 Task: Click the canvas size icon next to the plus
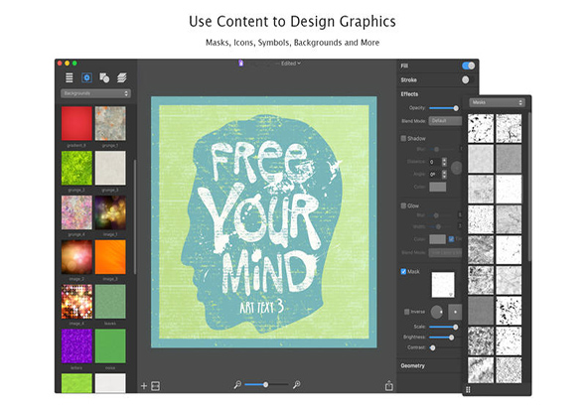coord(156,386)
